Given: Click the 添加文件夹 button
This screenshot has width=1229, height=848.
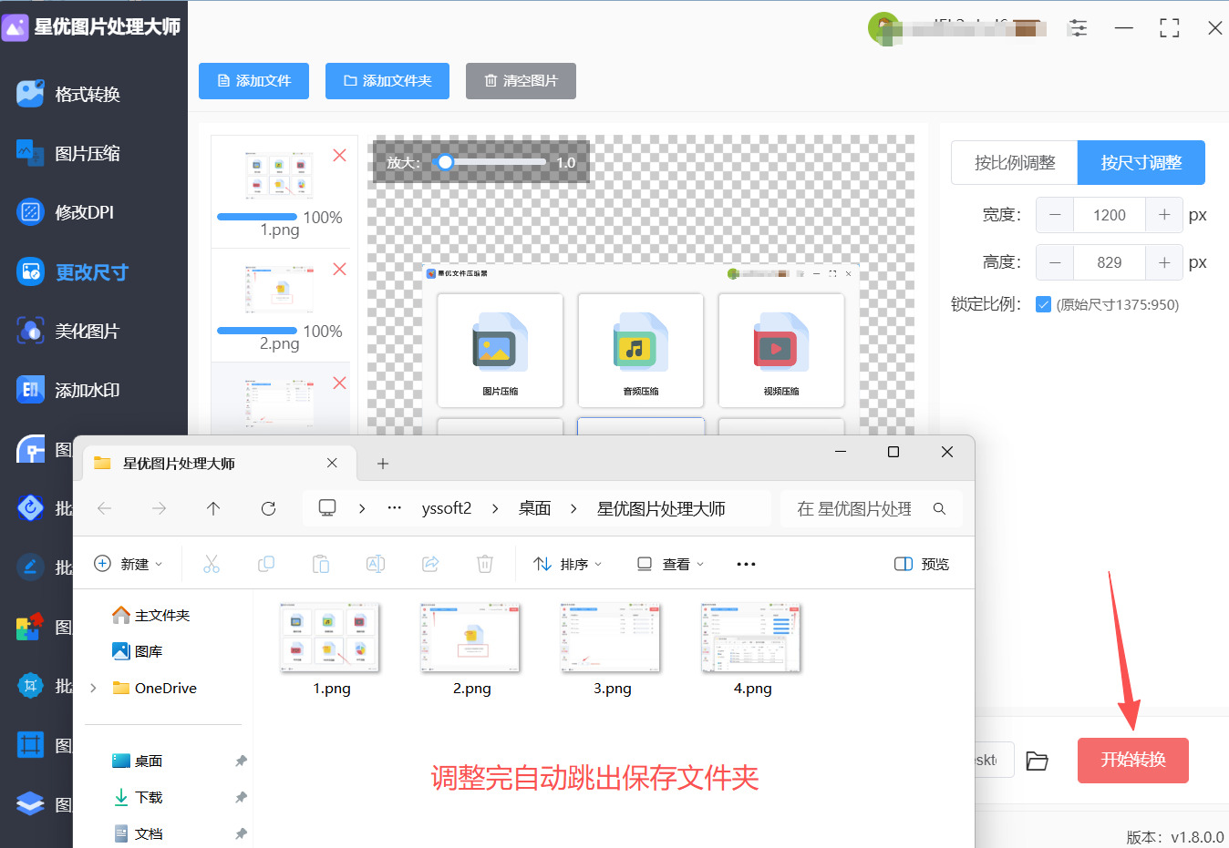Looking at the screenshot, I should pos(387,81).
